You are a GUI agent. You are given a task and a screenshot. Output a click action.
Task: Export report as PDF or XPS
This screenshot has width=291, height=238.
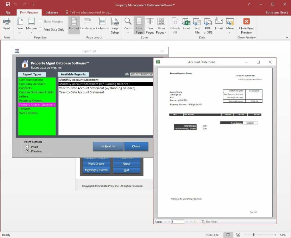(x=208, y=26)
